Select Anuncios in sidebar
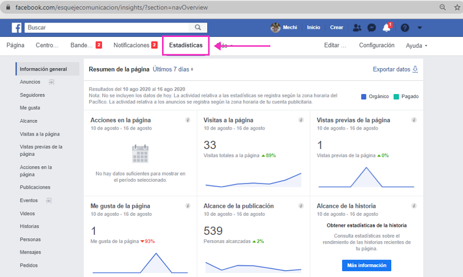463x277 pixels. tap(30, 82)
